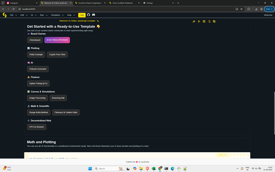Image resolution: width=275 pixels, height=172 pixels.
Task: Open browser tab search dropdown
Action: click(x=3, y=3)
